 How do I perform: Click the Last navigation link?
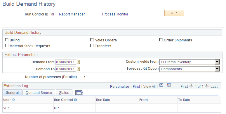coord(214,87)
